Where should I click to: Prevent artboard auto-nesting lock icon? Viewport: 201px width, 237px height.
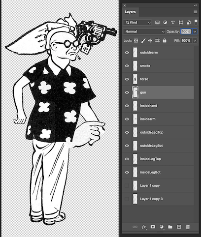[157, 41]
